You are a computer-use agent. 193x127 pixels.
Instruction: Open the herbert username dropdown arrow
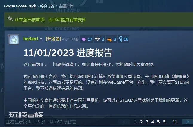click(x=41, y=39)
